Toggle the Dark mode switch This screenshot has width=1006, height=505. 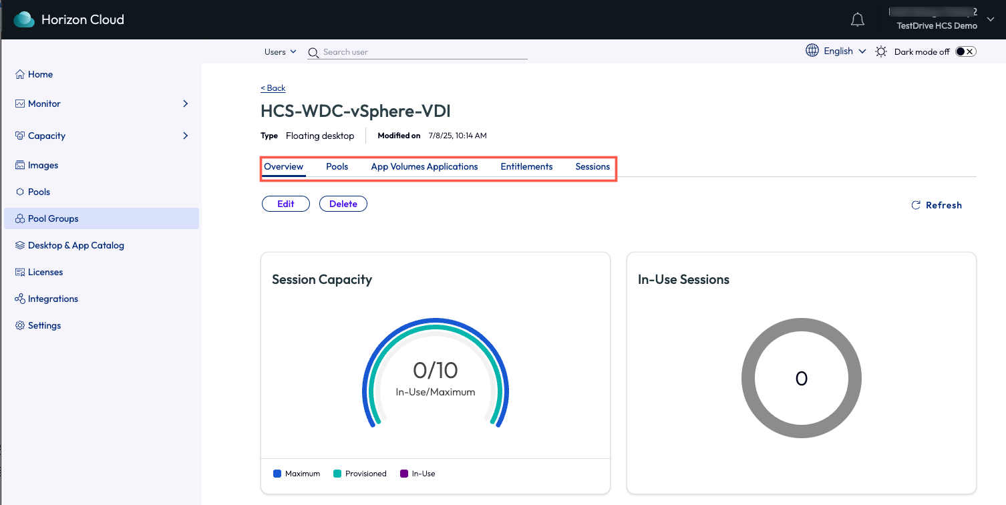(965, 51)
